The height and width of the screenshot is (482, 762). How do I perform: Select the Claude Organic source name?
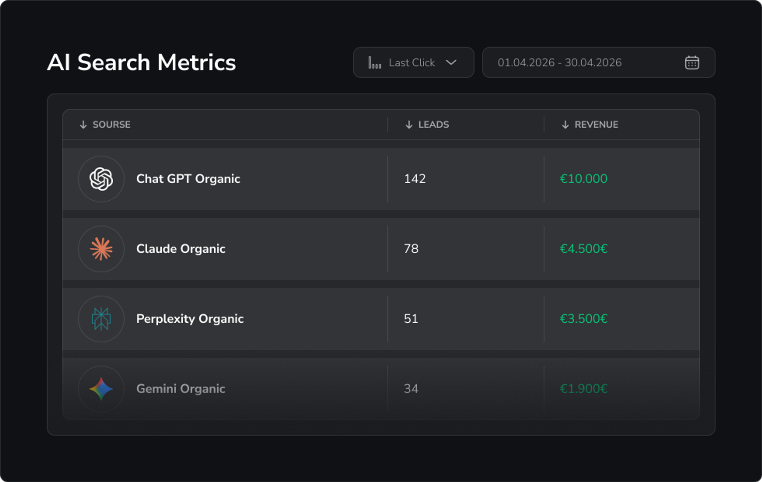click(181, 249)
